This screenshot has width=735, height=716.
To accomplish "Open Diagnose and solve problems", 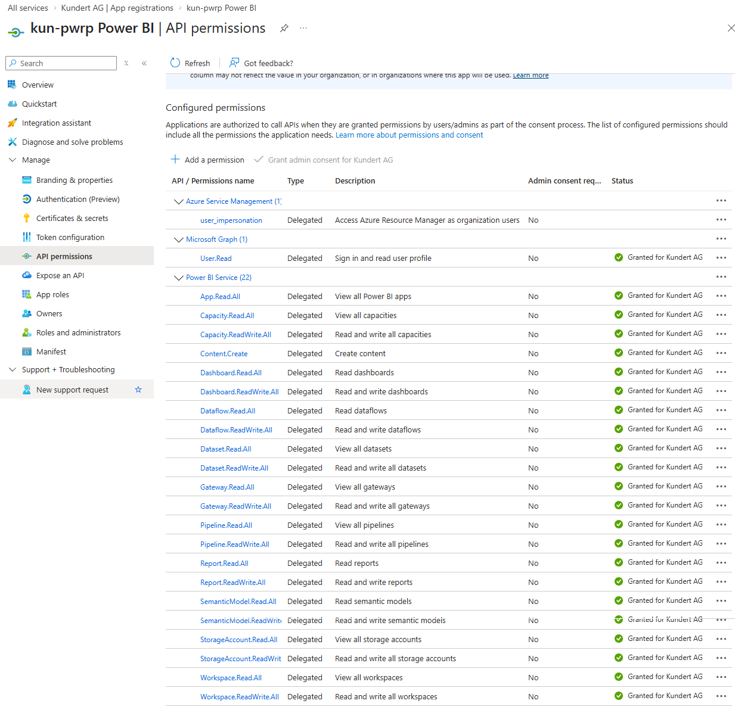I will (72, 142).
